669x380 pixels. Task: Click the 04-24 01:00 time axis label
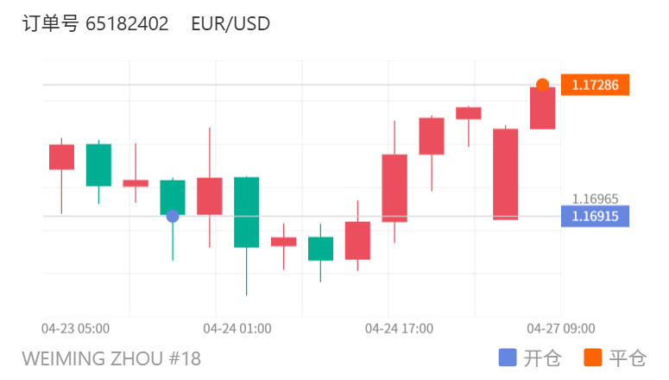[237, 328]
